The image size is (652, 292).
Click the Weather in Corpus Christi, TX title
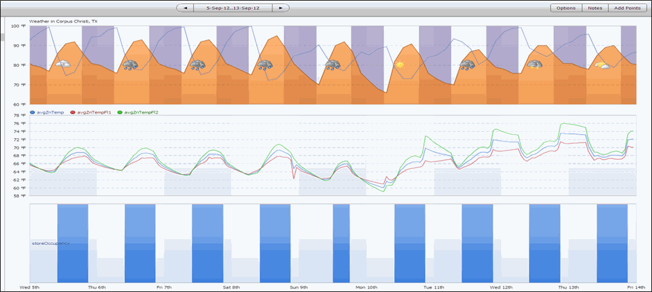click(x=63, y=21)
